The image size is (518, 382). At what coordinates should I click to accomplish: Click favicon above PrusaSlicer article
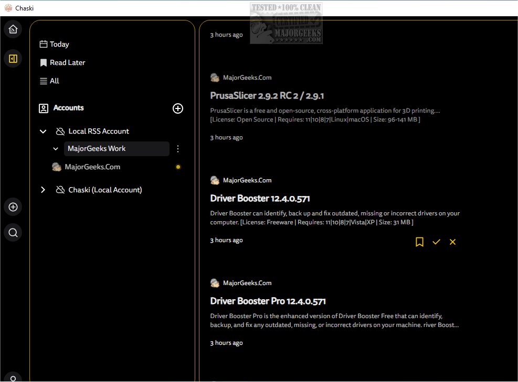[x=215, y=78]
